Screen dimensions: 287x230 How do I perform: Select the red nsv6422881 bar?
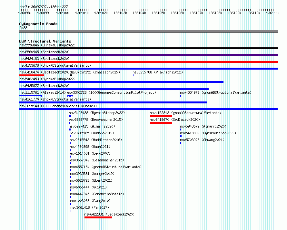pyautogui.click(x=98, y=217)
